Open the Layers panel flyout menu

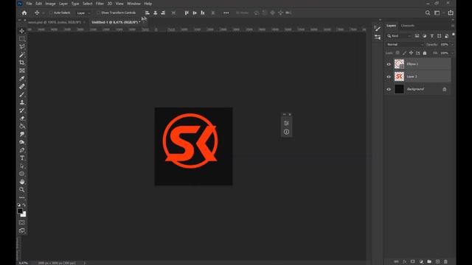point(452,26)
